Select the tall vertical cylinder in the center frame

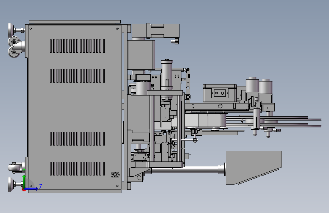pos(167,80)
